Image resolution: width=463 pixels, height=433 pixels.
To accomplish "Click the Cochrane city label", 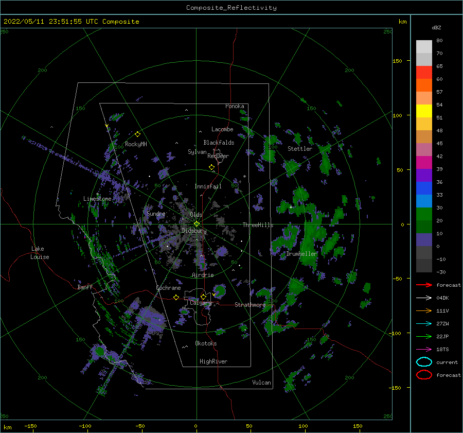I will click(168, 288).
